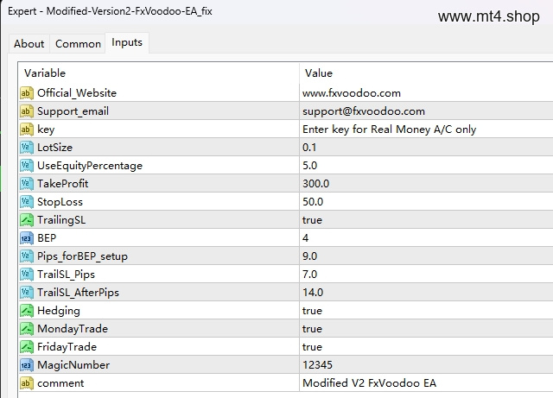The width and height of the screenshot is (553, 398).
Task: Select the TrailSL_AfterPips variable name
Action: (79, 293)
